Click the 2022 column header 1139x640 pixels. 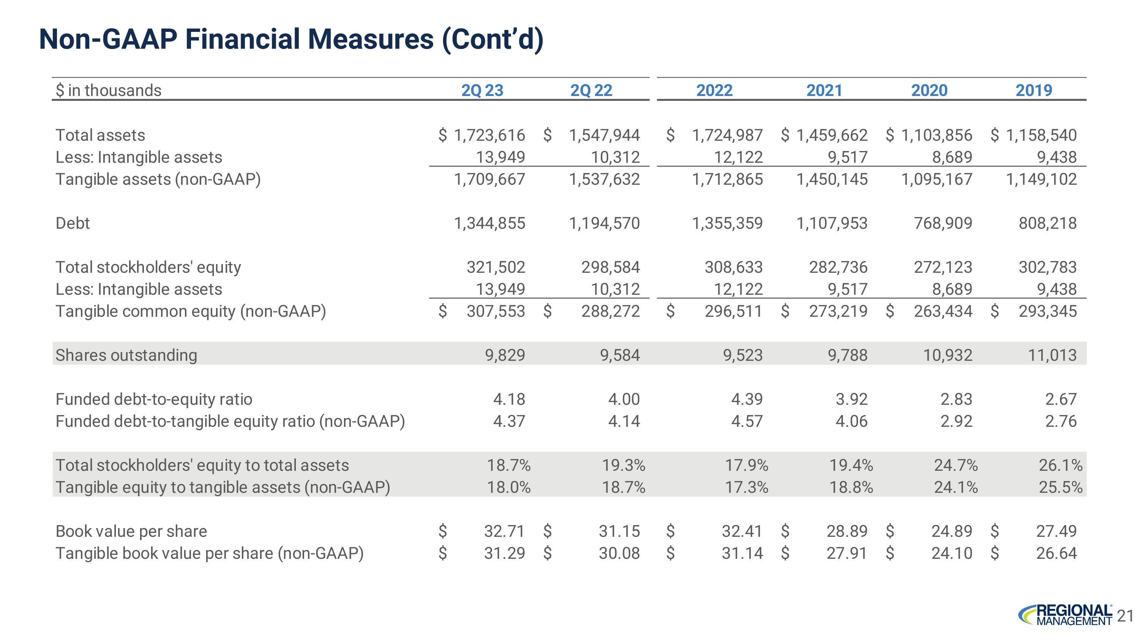click(714, 91)
